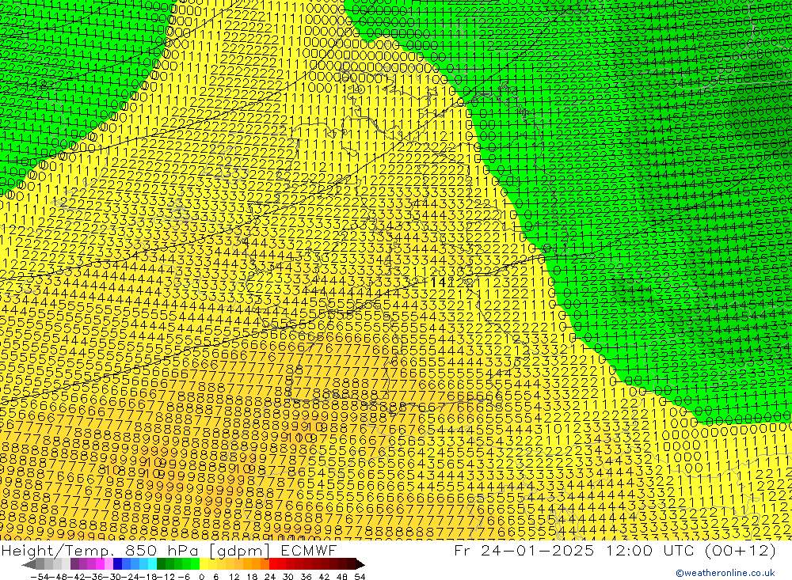Select the dark purple legend swatch
This screenshot has width=792, height=580.
[74, 564]
